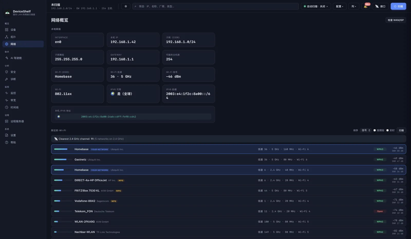Open the 信号 sort dropdown
411x239 pixels.
pos(366,131)
